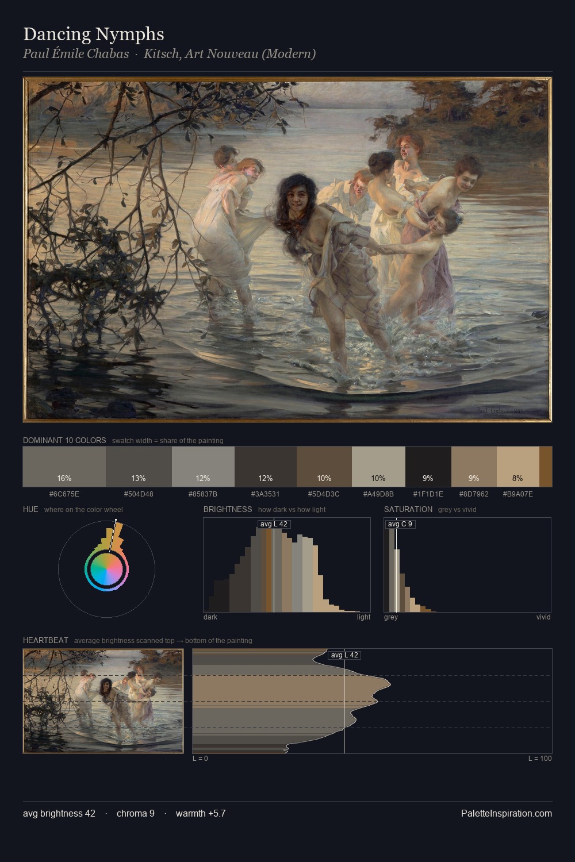Viewport: 575px width, 862px height.
Task: Click the 'grey' axis label
Action: (x=391, y=617)
